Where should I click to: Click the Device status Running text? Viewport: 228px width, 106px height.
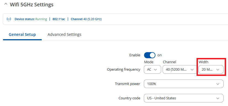(x=31, y=19)
